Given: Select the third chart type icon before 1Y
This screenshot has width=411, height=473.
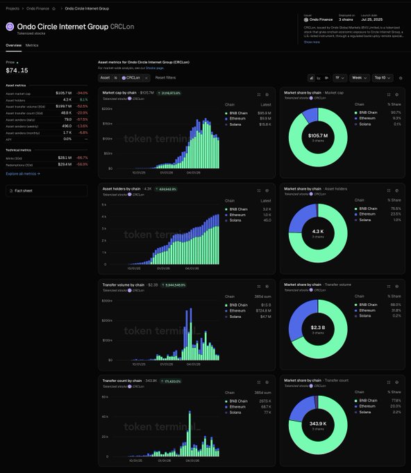Looking at the screenshot, I should click(326, 78).
